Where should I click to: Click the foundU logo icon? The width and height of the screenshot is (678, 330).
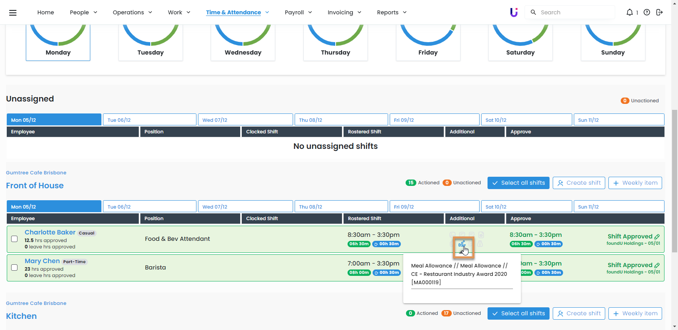[514, 12]
